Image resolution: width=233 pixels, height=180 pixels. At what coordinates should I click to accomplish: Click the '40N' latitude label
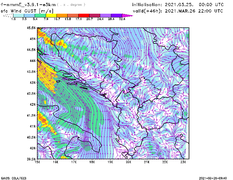point(33,148)
